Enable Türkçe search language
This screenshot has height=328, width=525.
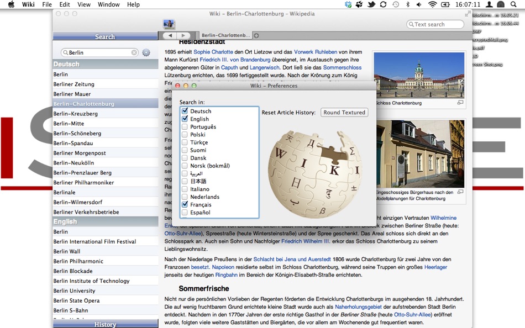185,142
